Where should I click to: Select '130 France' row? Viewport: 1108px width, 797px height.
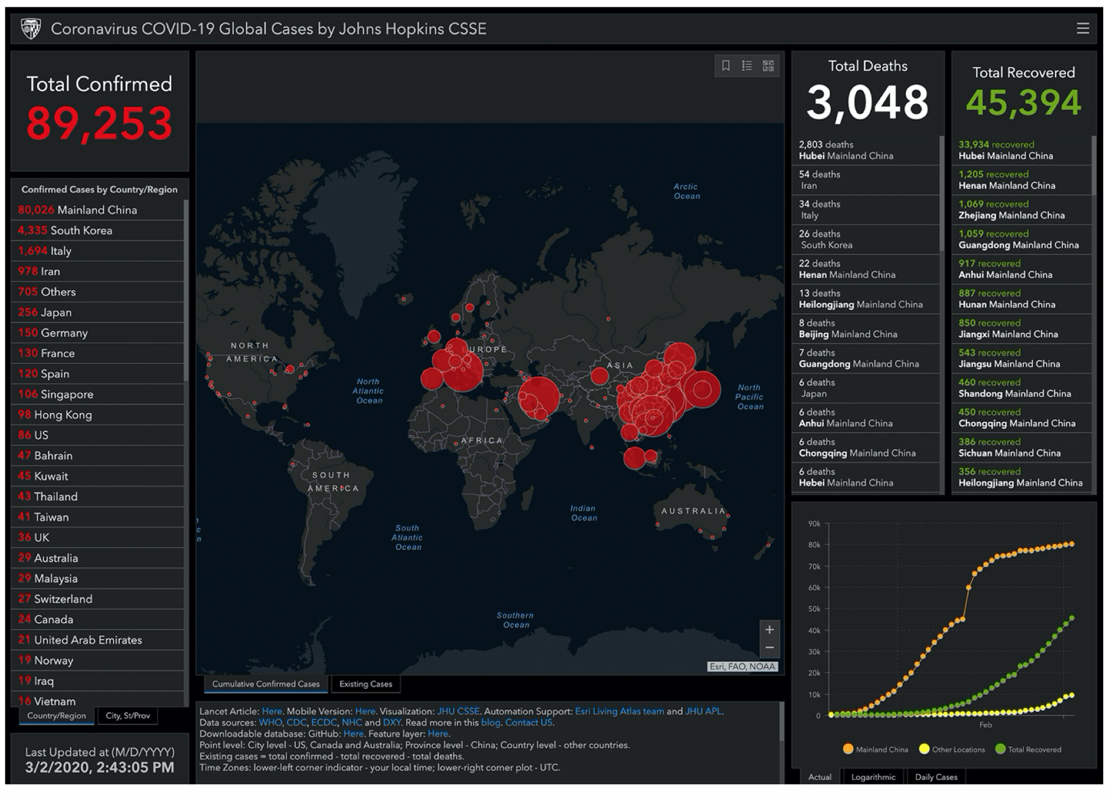97,353
